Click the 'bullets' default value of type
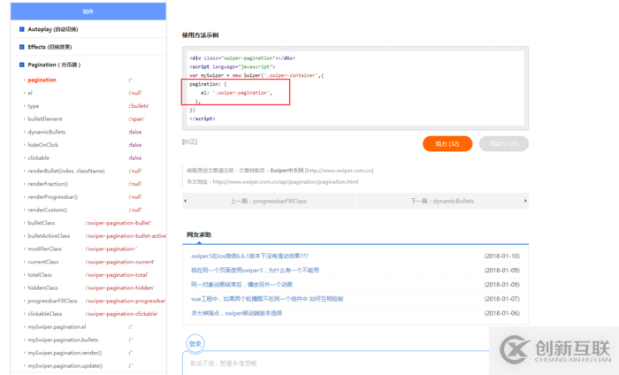Viewport: 619px width, 375px height. tap(140, 106)
